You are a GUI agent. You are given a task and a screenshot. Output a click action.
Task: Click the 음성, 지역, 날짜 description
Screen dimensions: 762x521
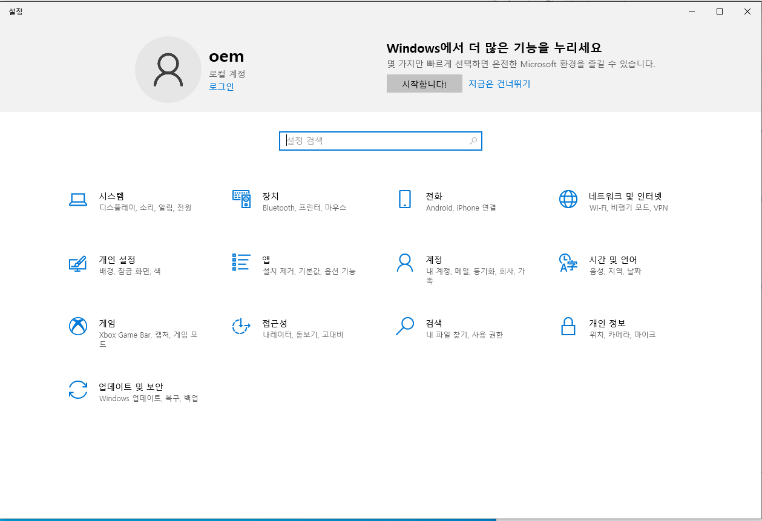pyautogui.click(x=616, y=272)
